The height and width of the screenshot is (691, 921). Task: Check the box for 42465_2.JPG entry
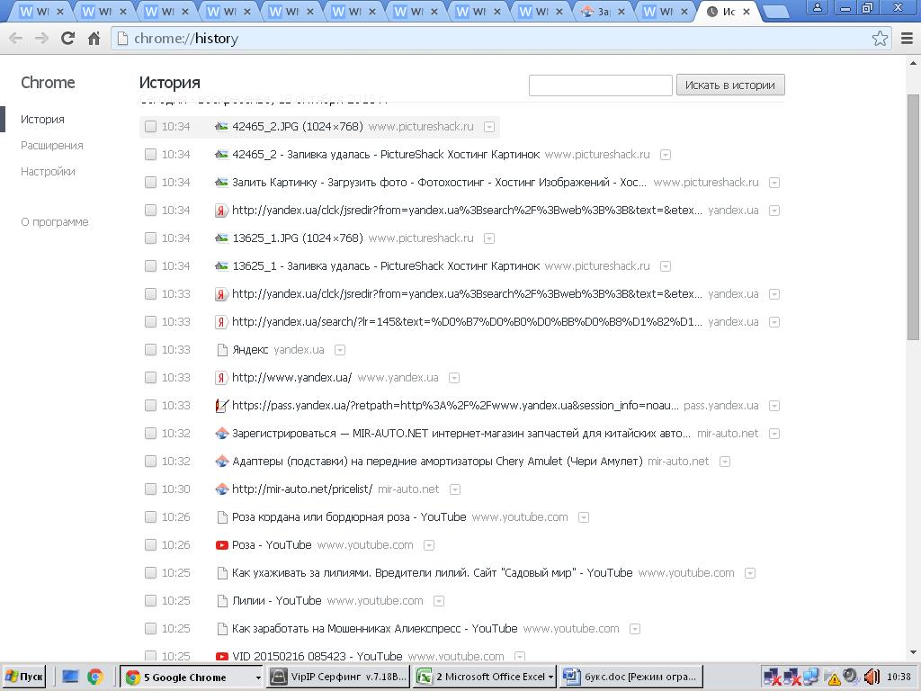coord(150,126)
